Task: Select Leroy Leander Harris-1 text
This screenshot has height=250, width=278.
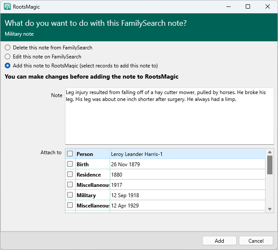Action: pyautogui.click(x=137, y=154)
